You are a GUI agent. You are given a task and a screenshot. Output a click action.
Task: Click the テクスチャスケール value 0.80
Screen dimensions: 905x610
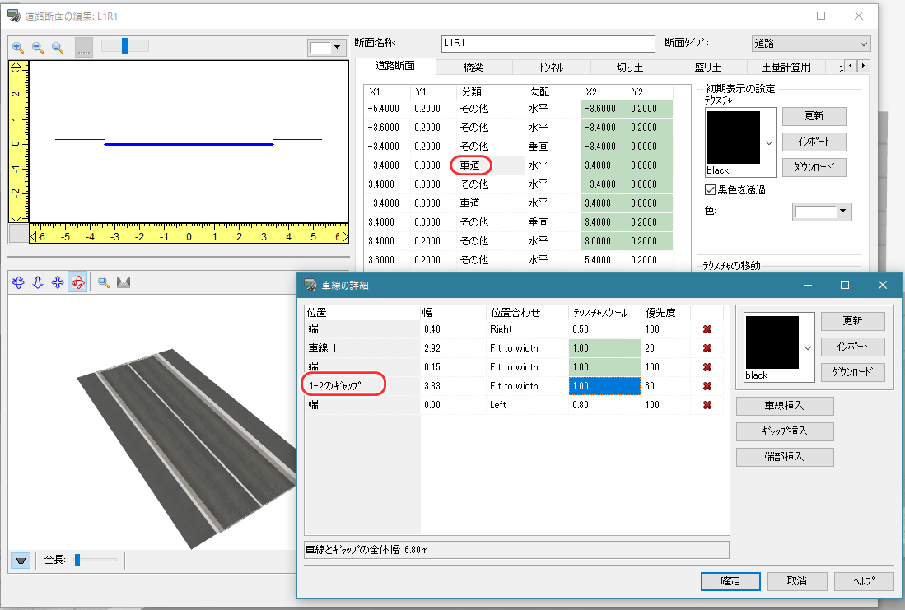point(581,405)
